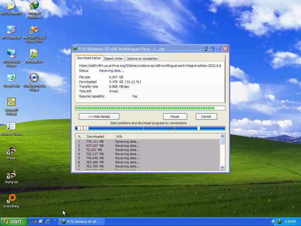Click the Receiving data... status text
The width and height of the screenshot is (301, 226).
coord(111,71)
